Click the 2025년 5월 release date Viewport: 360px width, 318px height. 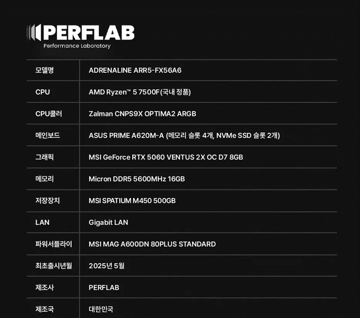[x=106, y=266]
